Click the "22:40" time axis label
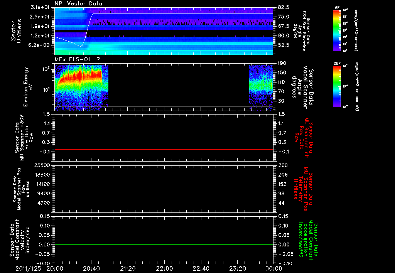The height and width of the screenshot is (273, 395). click(x=201, y=268)
